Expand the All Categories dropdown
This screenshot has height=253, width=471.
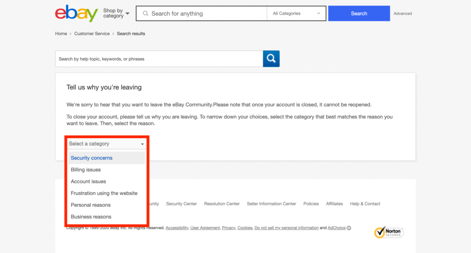coord(296,13)
